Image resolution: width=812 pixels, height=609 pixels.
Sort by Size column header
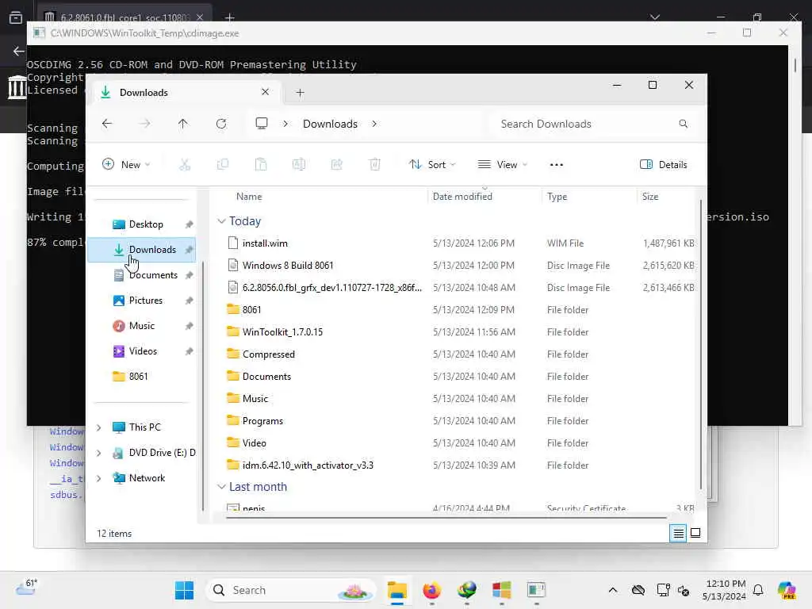[x=650, y=197]
